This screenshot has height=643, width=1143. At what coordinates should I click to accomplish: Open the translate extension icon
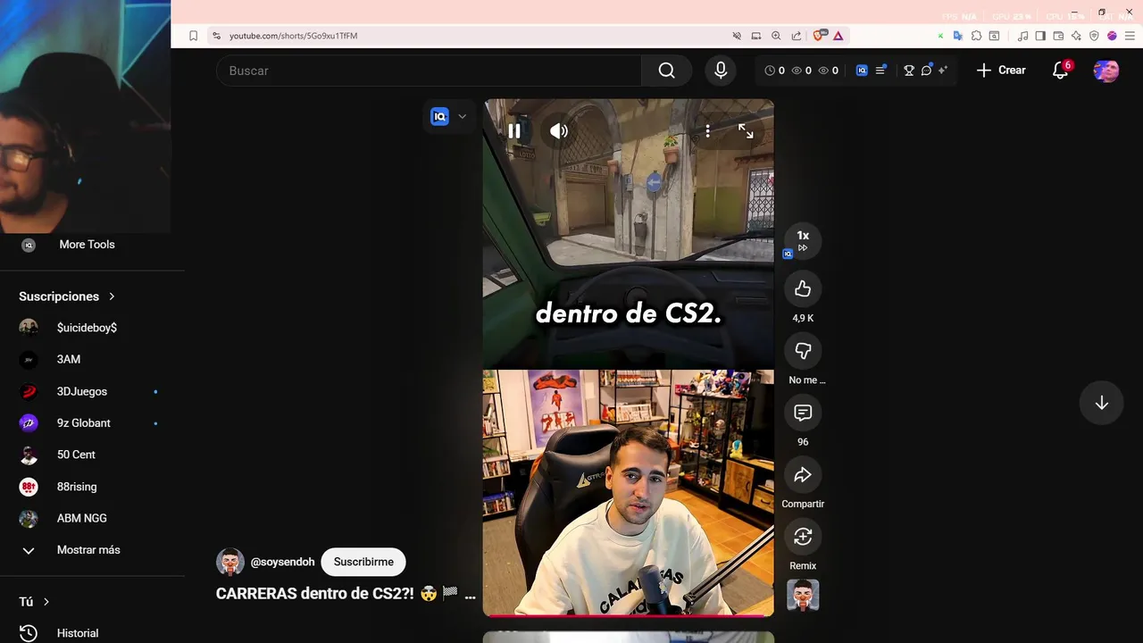click(958, 36)
